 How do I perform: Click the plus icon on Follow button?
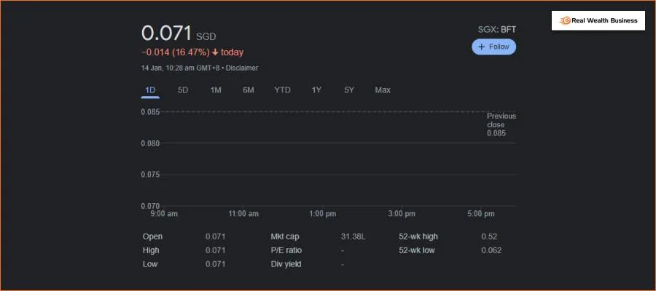(482, 47)
